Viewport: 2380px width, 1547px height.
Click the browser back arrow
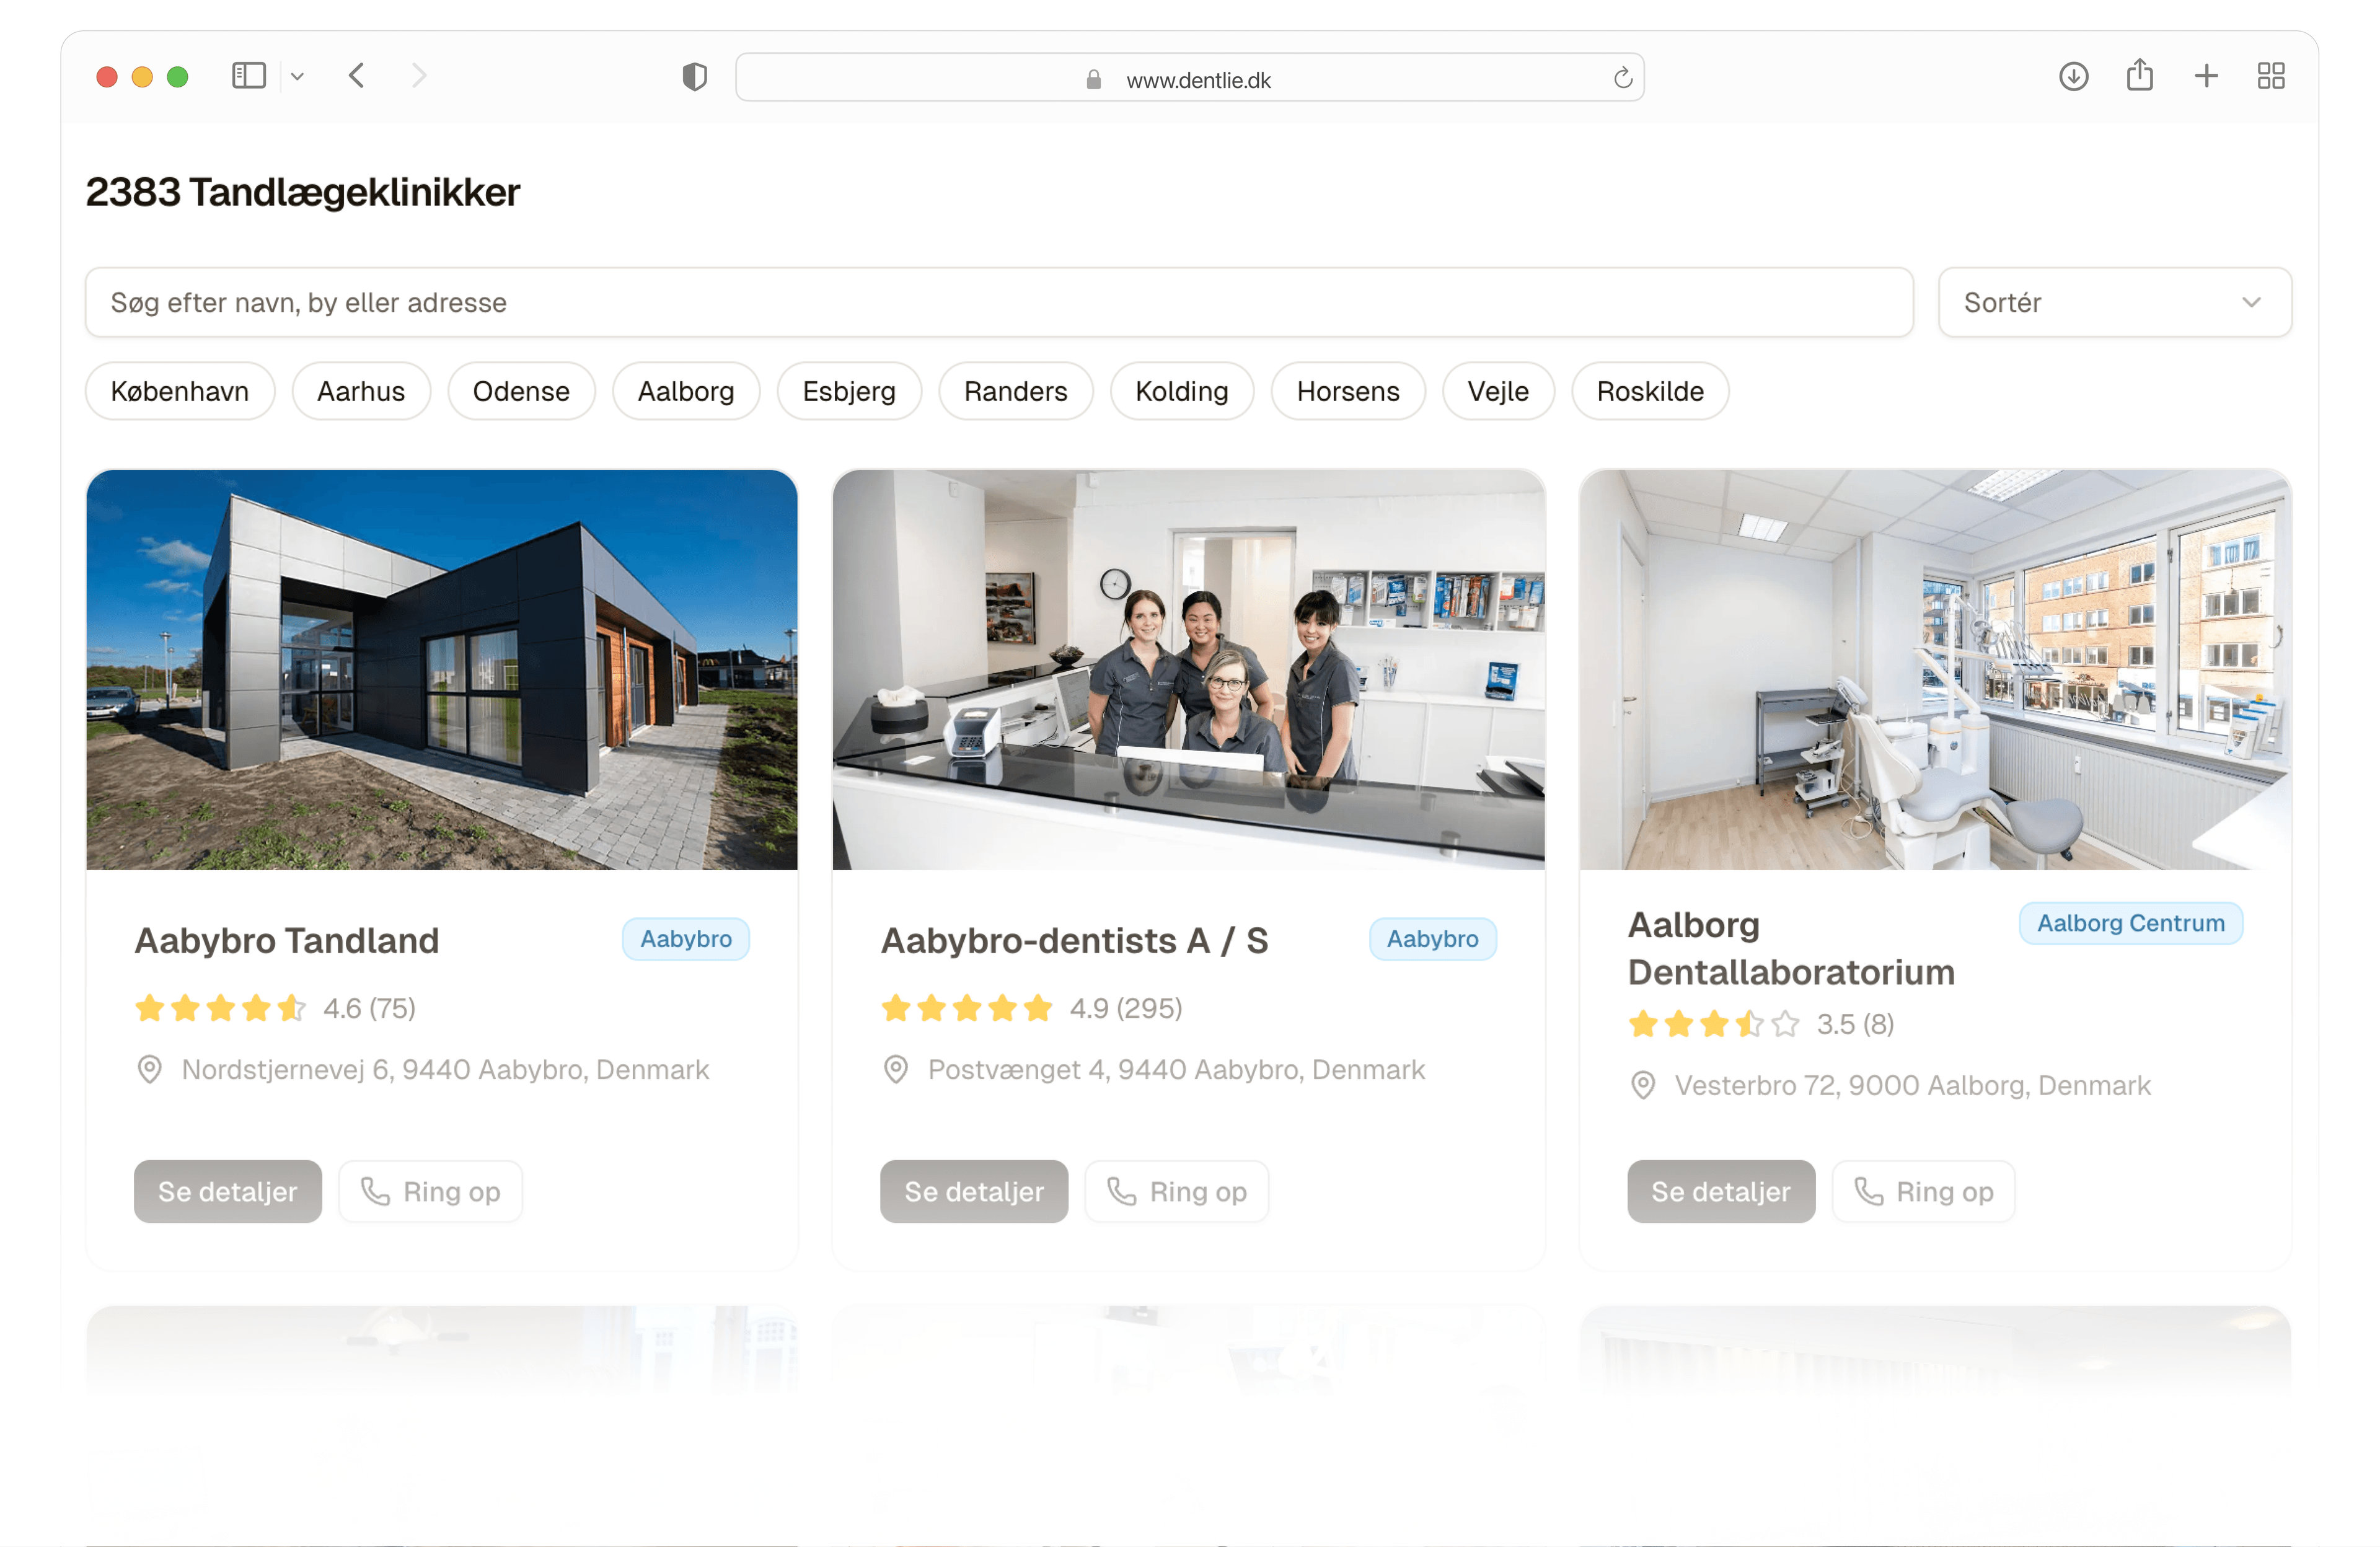pos(356,76)
